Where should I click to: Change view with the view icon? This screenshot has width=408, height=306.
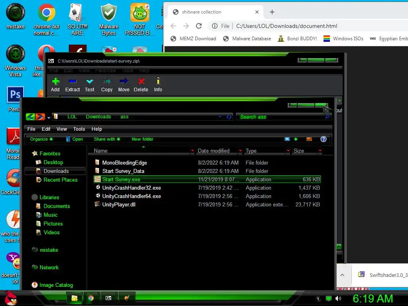pos(287,139)
